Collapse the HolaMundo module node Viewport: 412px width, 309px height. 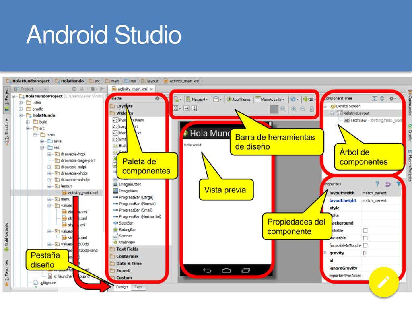(x=21, y=115)
